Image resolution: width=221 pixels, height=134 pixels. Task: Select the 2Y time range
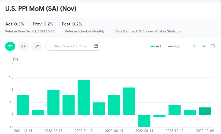[23, 46]
